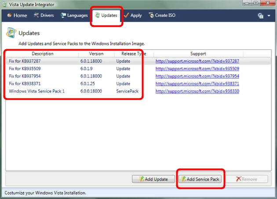
Task: Sort by the Release Type column header
Action: [x=134, y=54]
